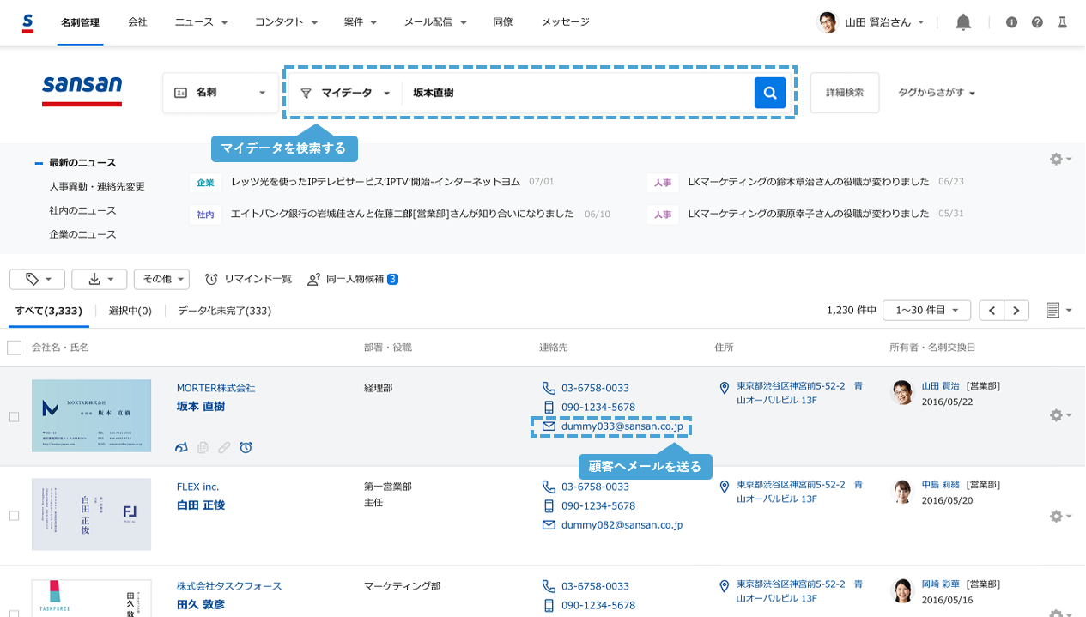Open the 案件 menu
Screen dimensions: 1086x617
[x=361, y=22]
